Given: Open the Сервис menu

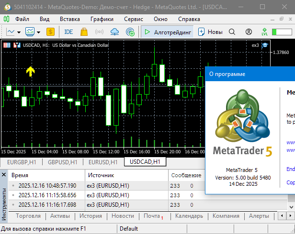Looking at the screenshot, I should pos(134,19).
